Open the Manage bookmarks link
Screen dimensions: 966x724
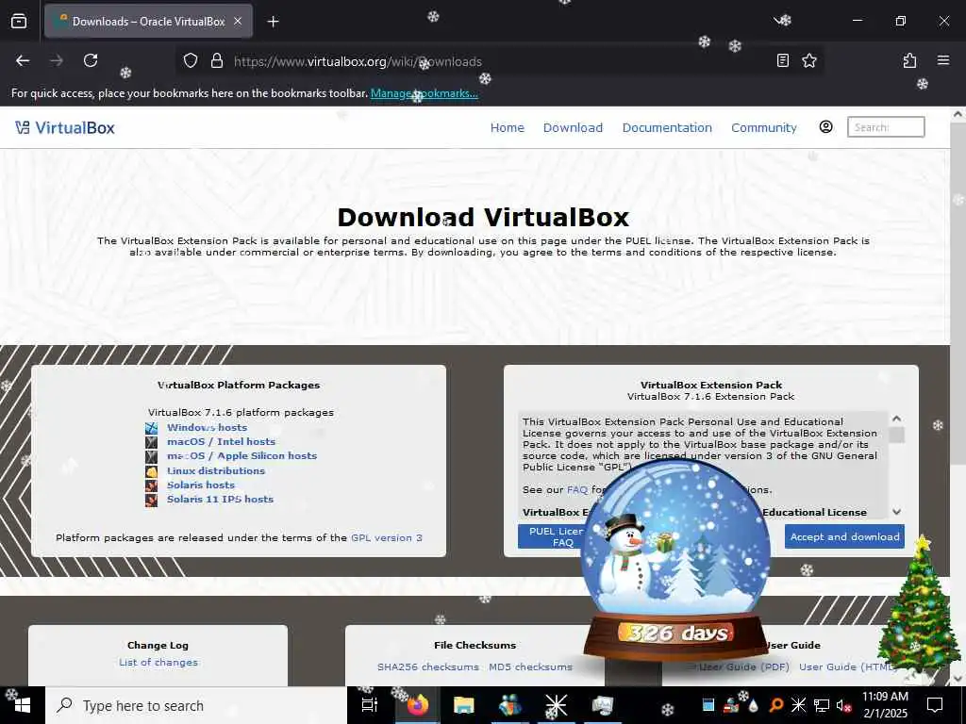click(424, 93)
